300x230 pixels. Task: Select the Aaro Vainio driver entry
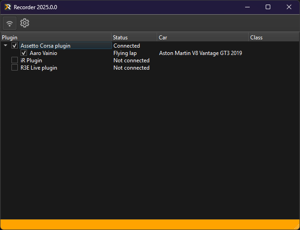tap(43, 53)
